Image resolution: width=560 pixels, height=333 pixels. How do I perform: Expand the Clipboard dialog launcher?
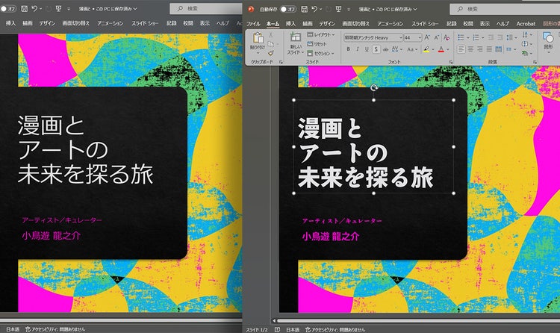click(281, 62)
